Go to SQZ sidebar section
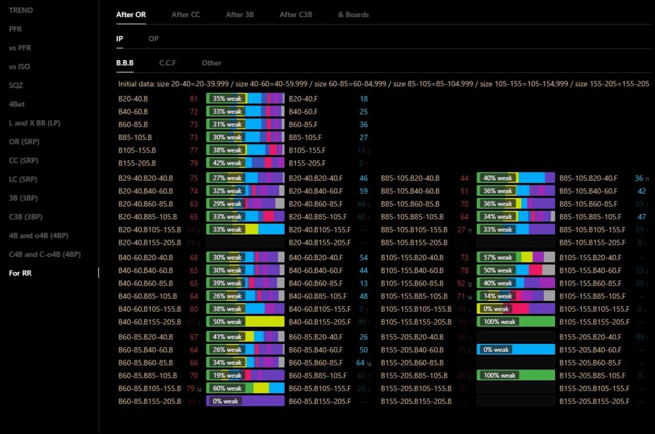Image resolution: width=655 pixels, height=434 pixels. click(x=16, y=86)
